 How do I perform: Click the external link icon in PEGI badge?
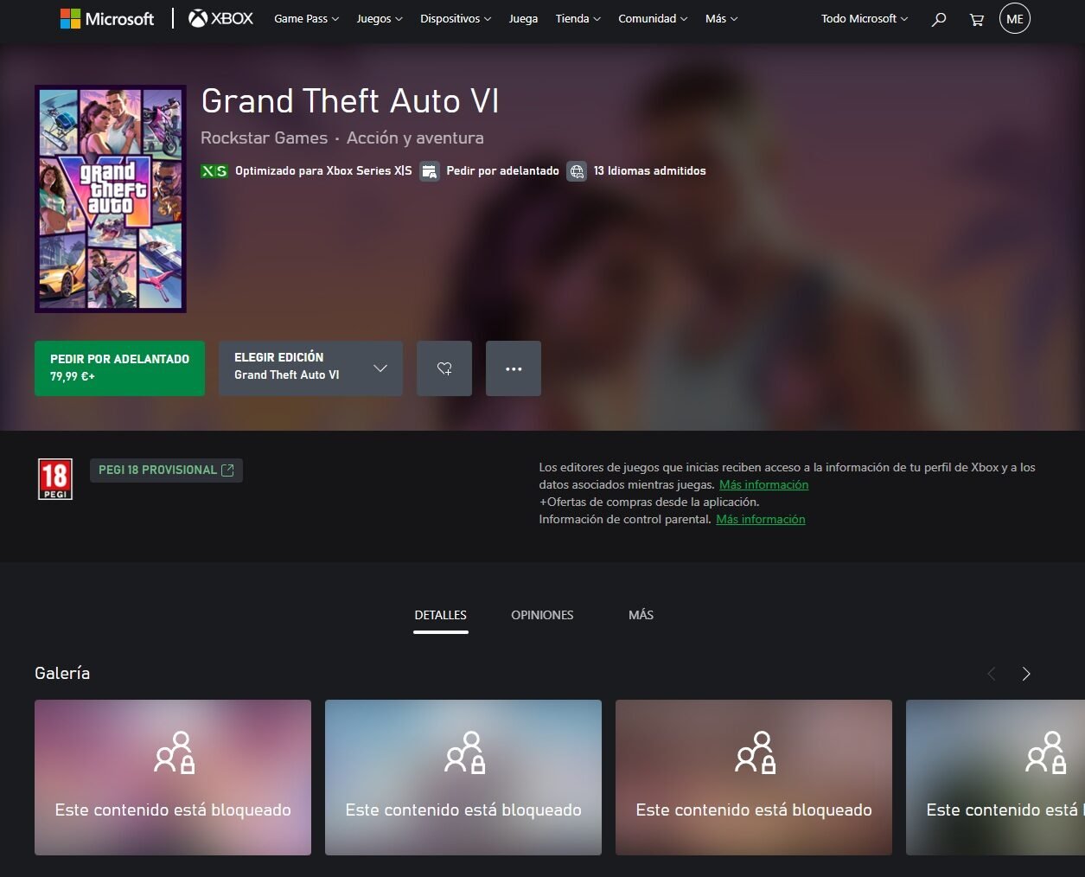tap(228, 471)
